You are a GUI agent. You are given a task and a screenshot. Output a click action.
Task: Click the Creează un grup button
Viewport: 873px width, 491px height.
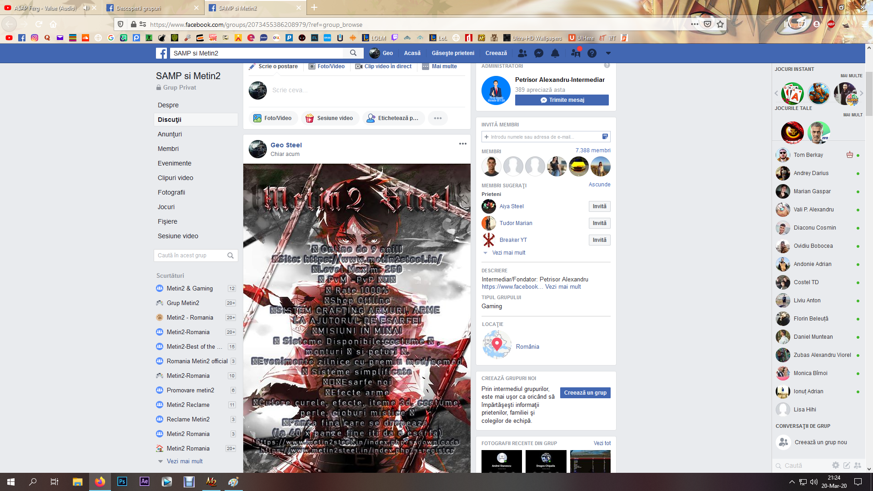point(585,393)
